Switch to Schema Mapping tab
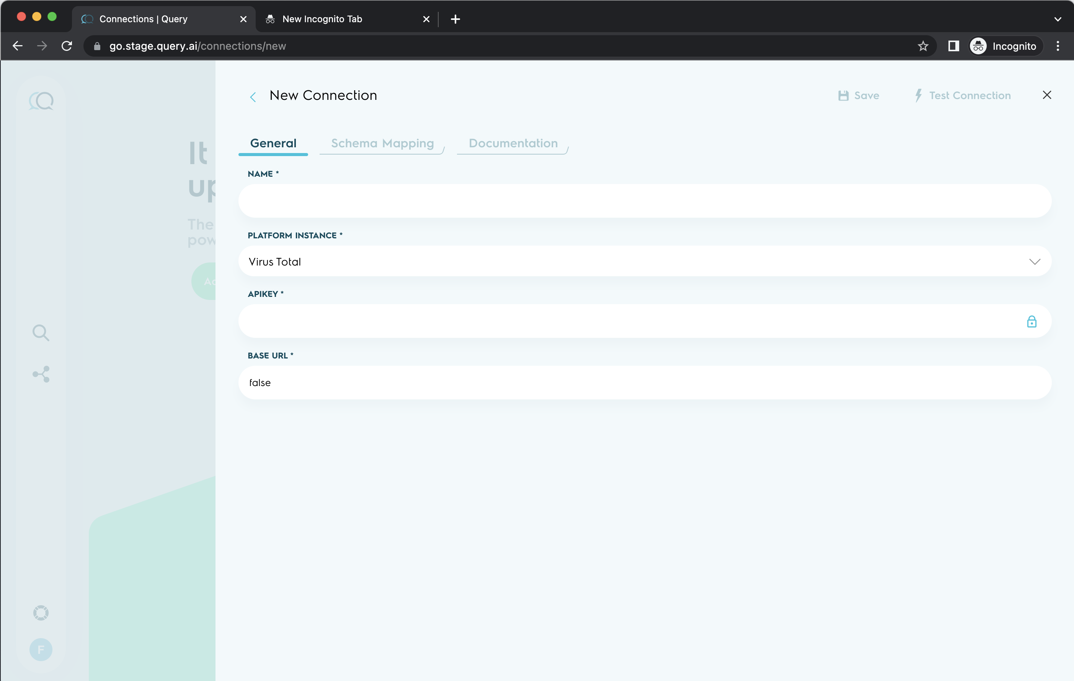The width and height of the screenshot is (1074, 681). (382, 143)
